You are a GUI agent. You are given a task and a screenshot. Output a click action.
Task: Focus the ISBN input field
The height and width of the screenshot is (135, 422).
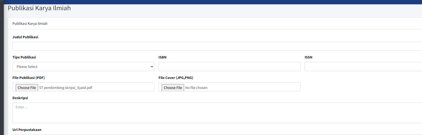pyautogui.click(x=229, y=67)
